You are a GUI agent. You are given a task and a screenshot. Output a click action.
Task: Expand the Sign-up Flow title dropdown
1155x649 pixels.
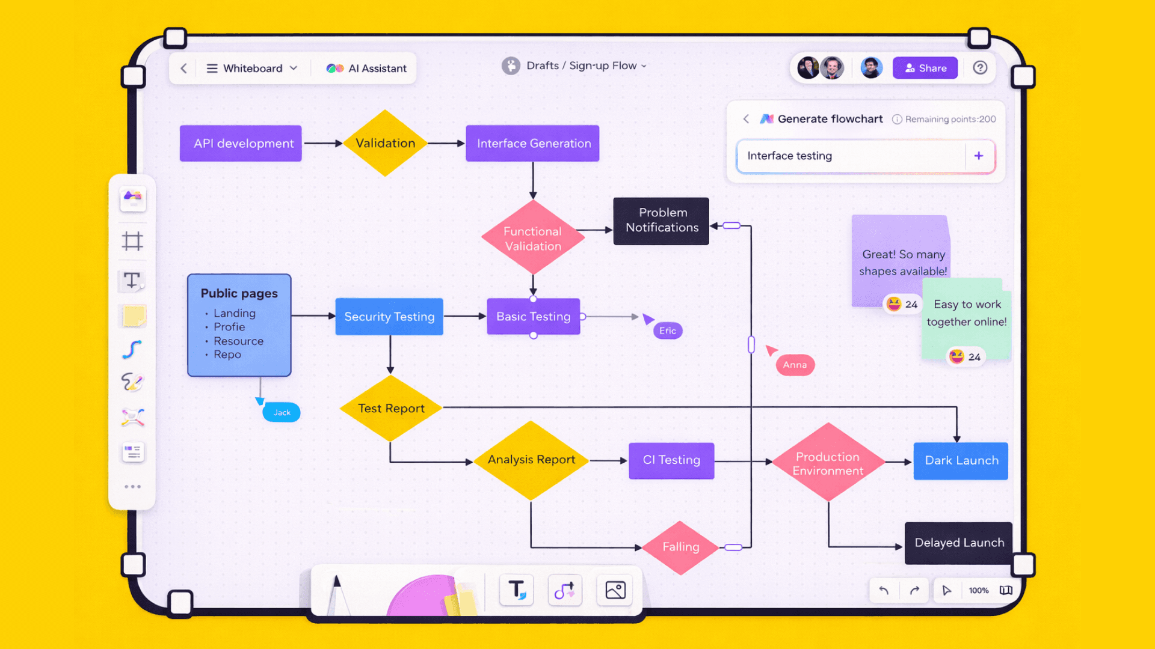click(643, 66)
